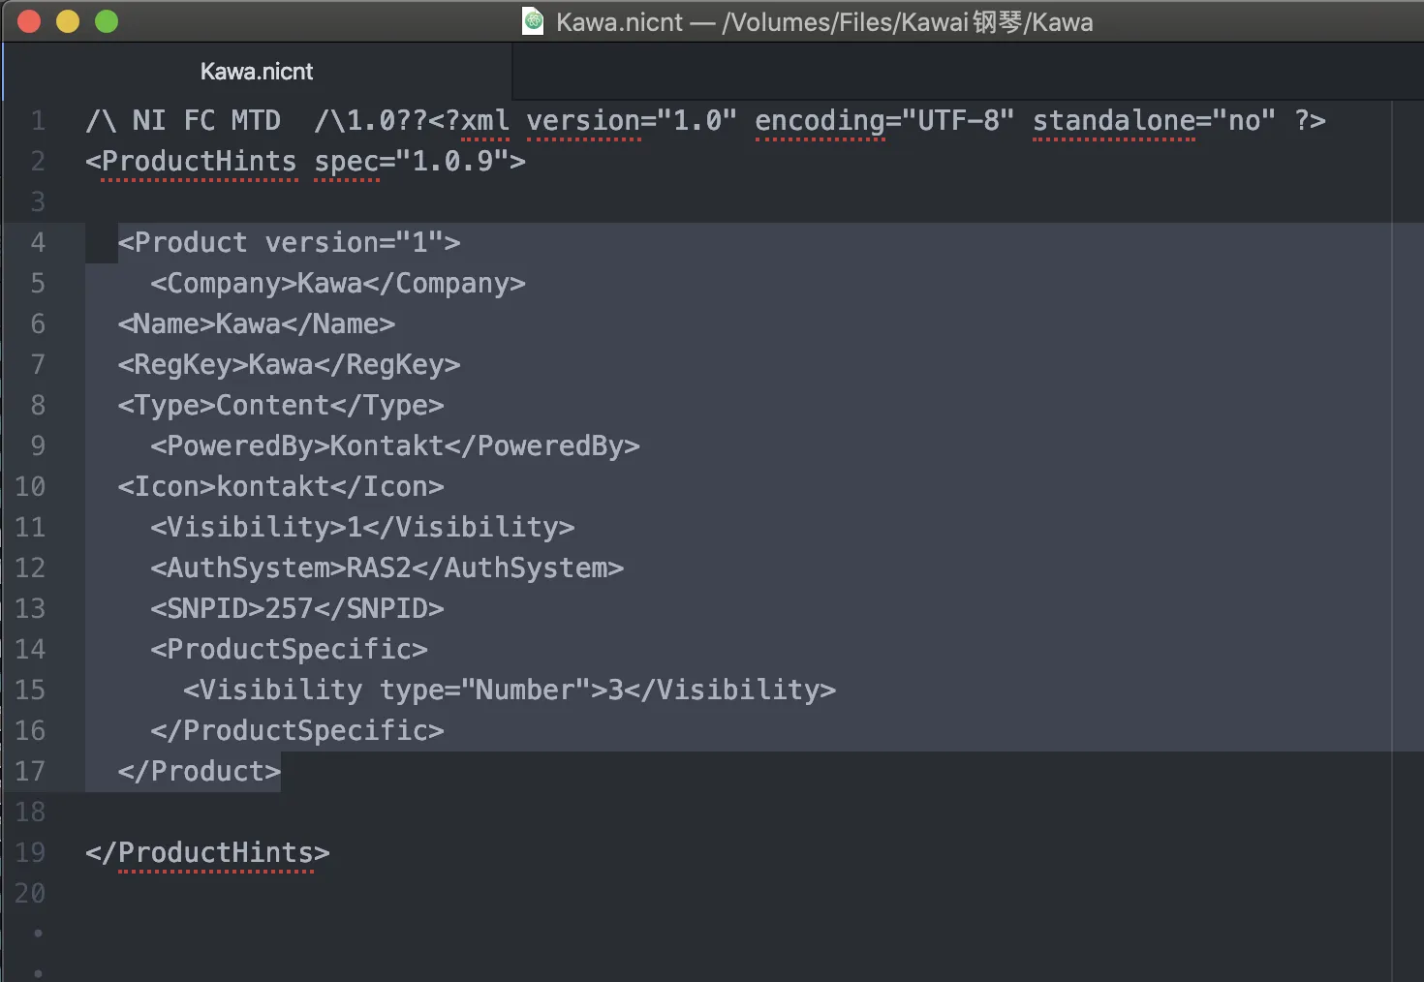Select line 1 via its gutter number

38,121
